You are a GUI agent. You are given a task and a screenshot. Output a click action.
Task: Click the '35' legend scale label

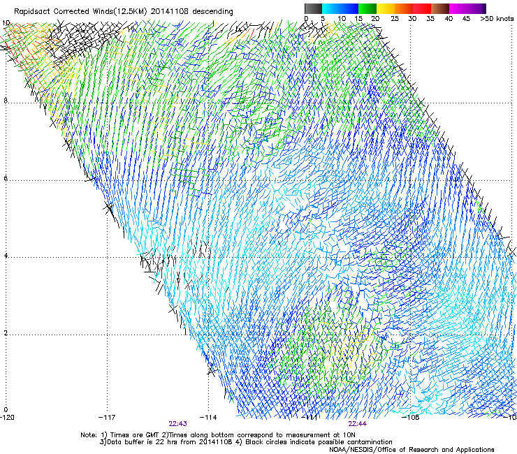click(x=430, y=19)
